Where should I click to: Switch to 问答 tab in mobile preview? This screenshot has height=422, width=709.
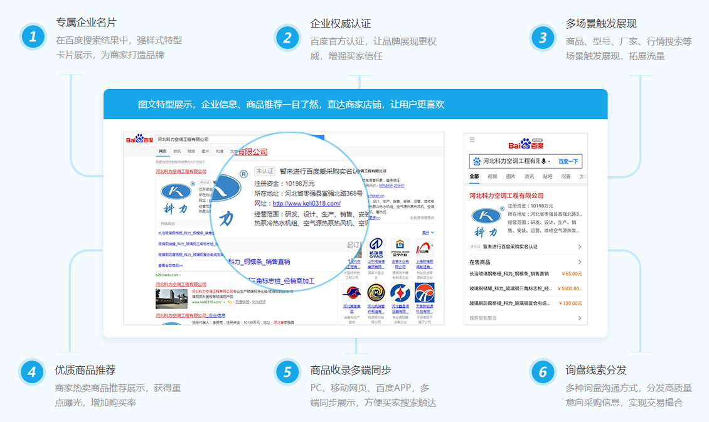coord(566,177)
